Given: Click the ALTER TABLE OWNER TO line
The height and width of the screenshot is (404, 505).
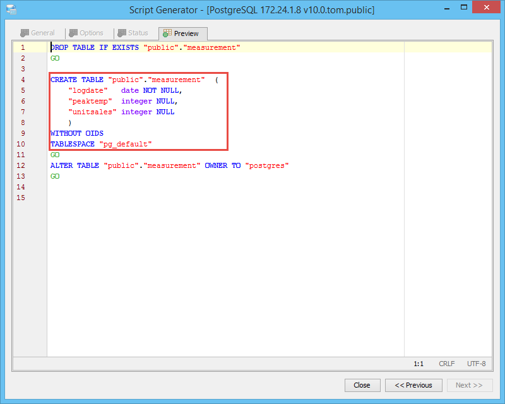Looking at the screenshot, I should click(169, 165).
